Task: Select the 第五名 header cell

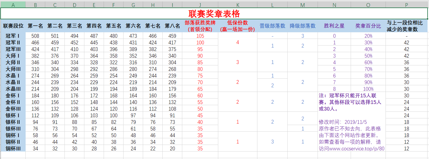Action: click(x=114, y=26)
